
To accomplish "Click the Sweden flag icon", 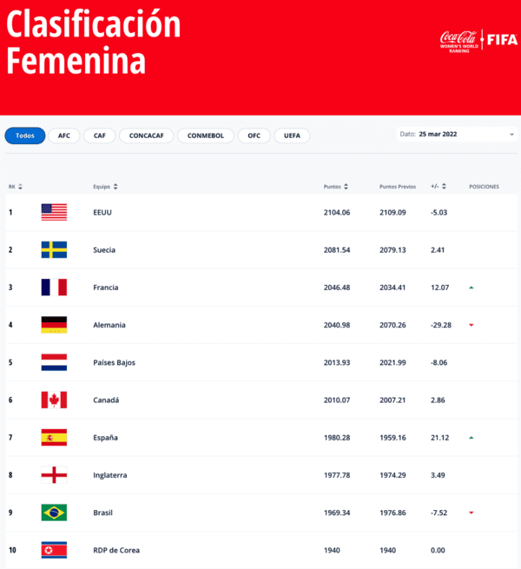I will [x=54, y=250].
